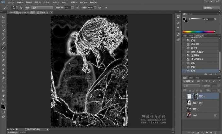
Task: Select the Zoom tool
Action: tap(3, 99)
